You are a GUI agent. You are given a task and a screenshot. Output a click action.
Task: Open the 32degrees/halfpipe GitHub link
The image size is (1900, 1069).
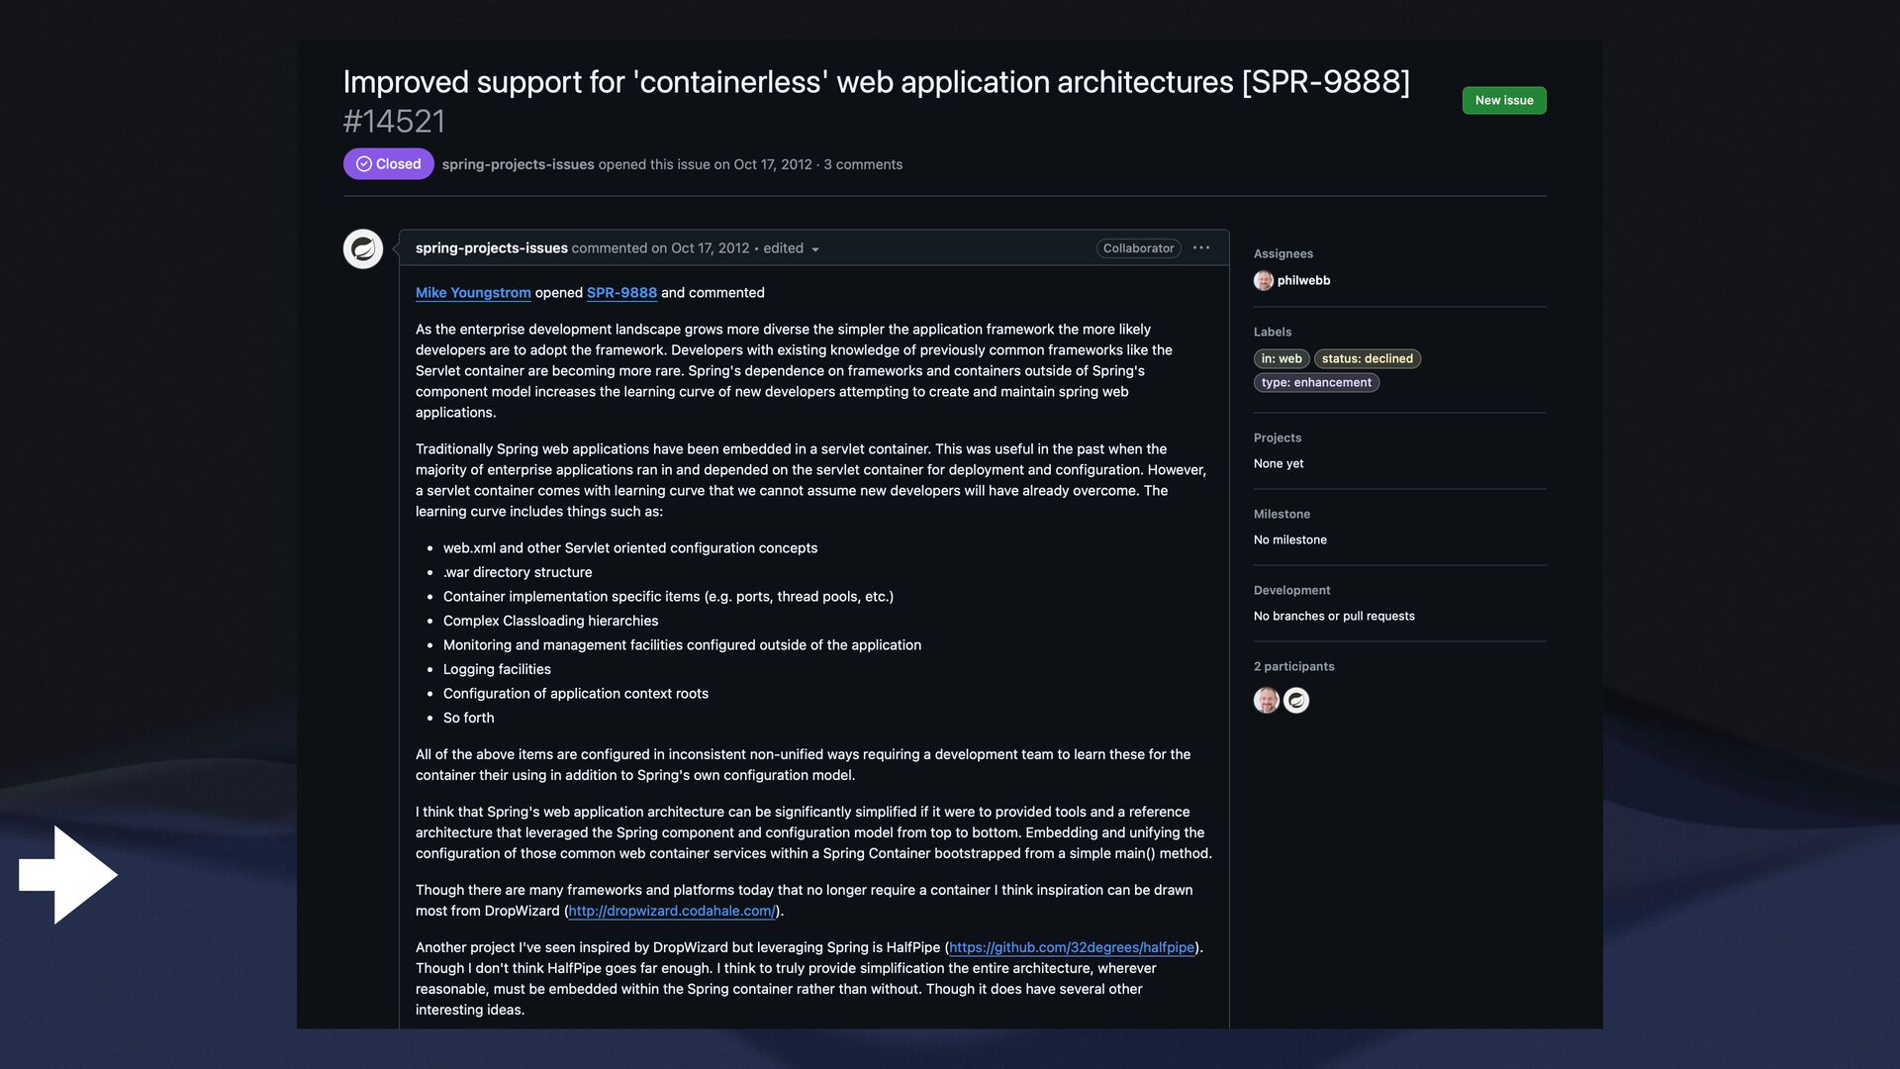[1071, 947]
